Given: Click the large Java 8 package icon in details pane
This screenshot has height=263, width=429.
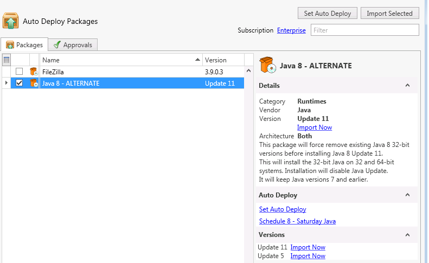Looking at the screenshot, I should pyautogui.click(x=267, y=65).
